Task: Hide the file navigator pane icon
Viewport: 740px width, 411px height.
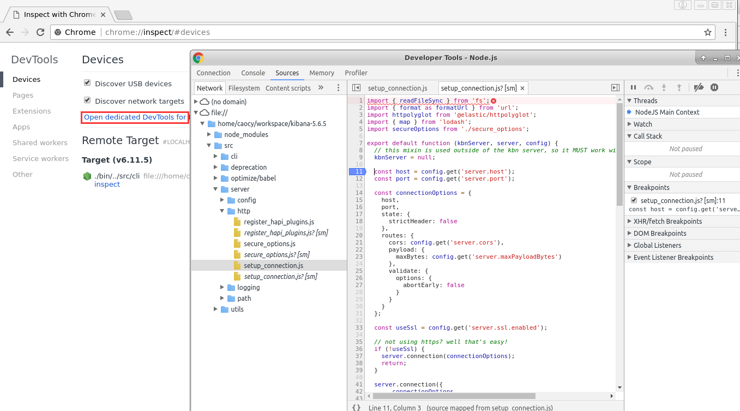Action: point(356,88)
